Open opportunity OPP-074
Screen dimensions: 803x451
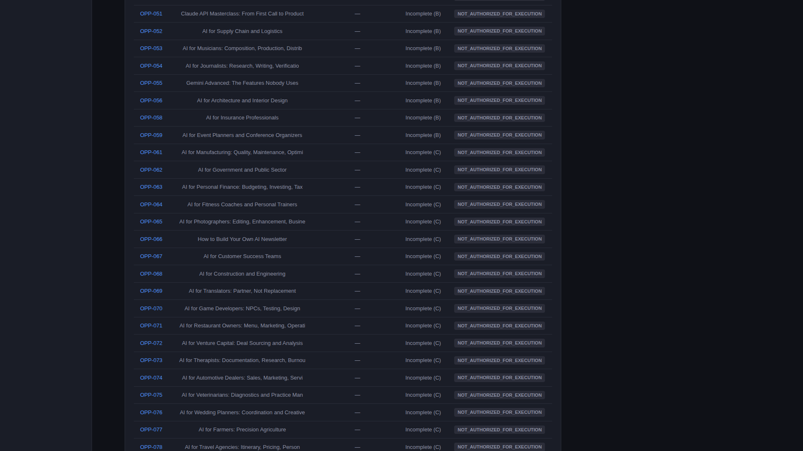pyautogui.click(x=151, y=378)
